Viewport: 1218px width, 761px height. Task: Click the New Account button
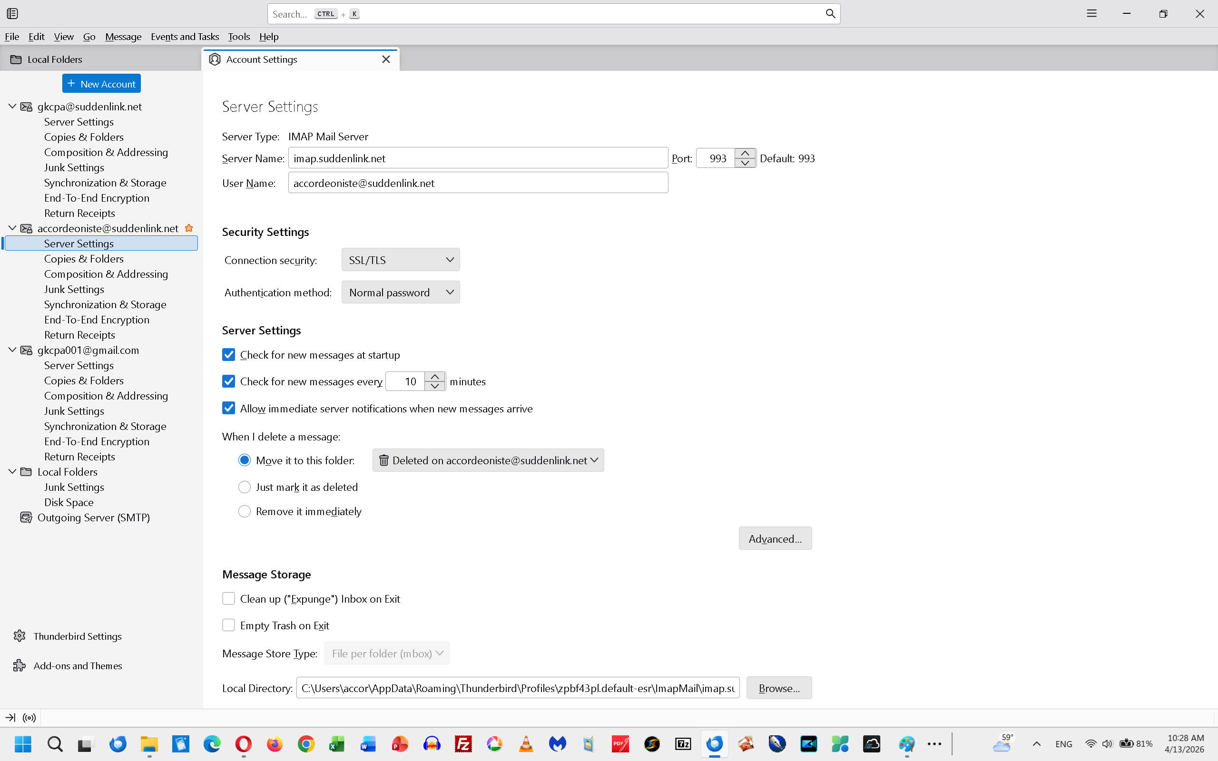(101, 84)
